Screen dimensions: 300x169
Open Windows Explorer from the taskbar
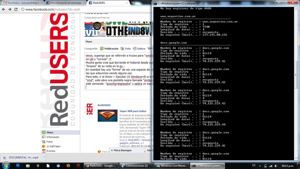[28, 166]
